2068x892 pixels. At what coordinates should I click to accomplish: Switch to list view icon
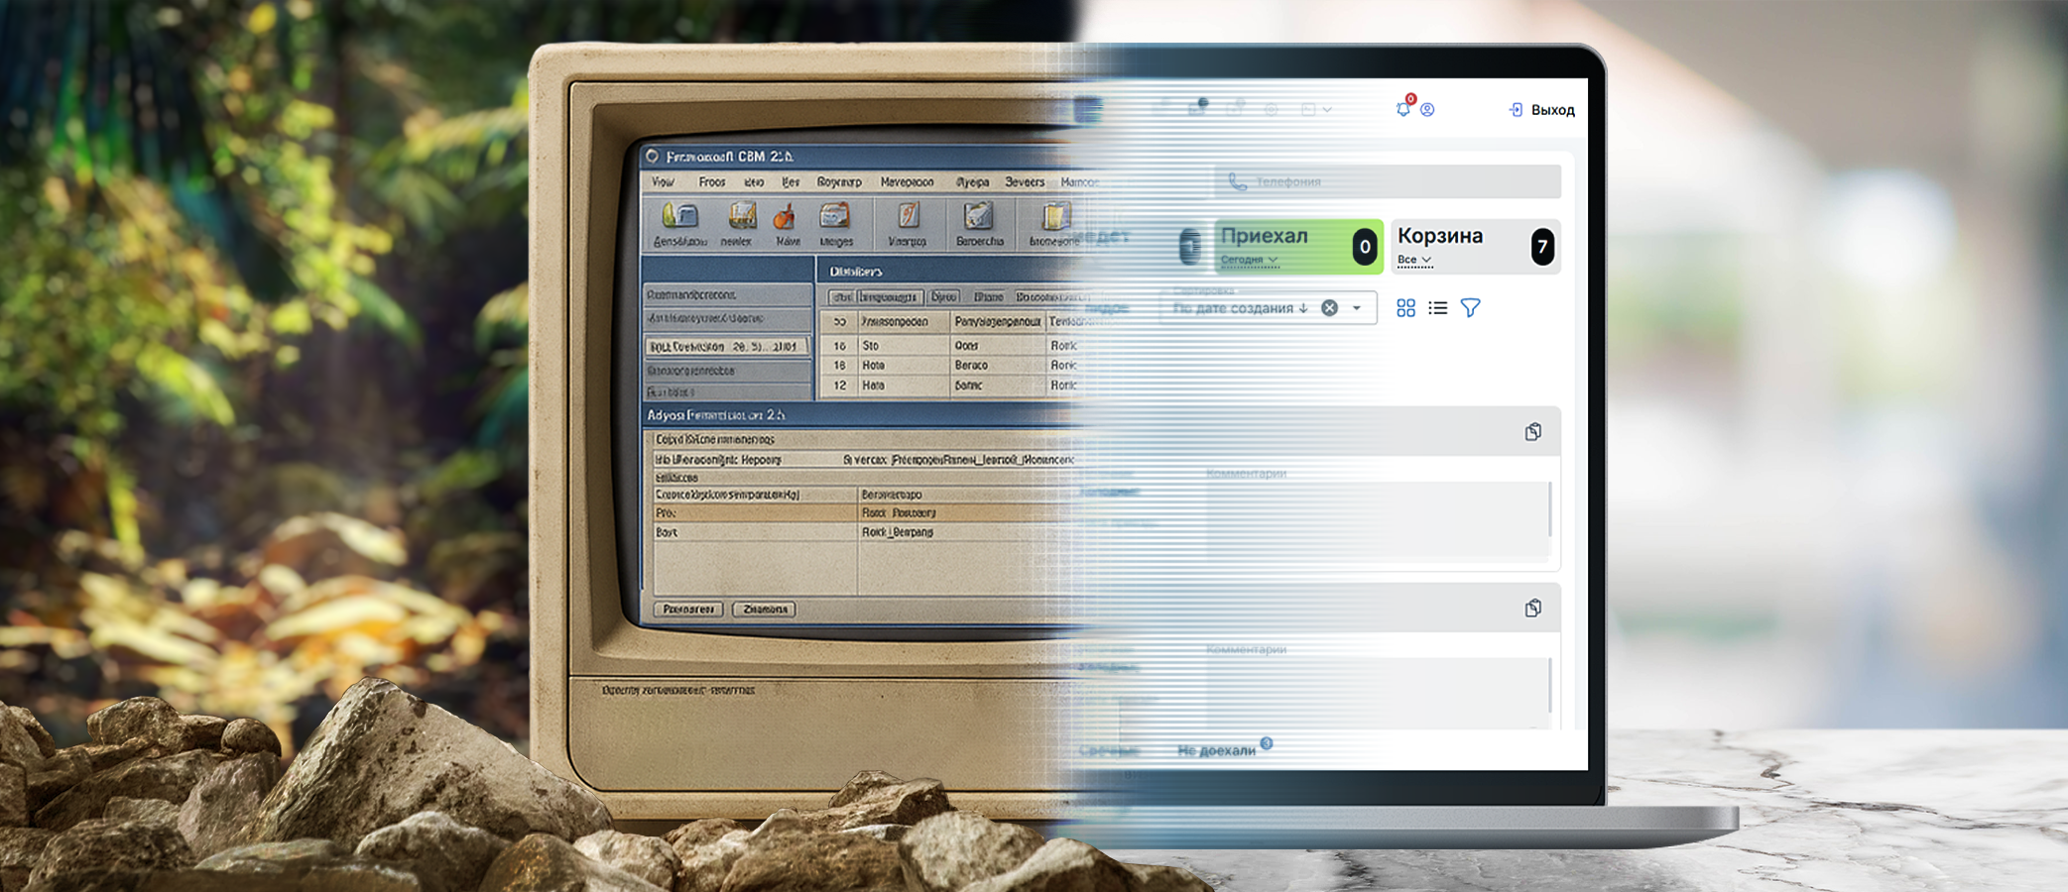1437,308
